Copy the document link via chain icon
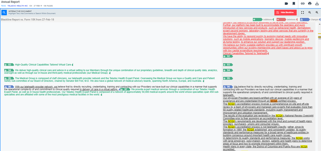 [x=303, y=4]
